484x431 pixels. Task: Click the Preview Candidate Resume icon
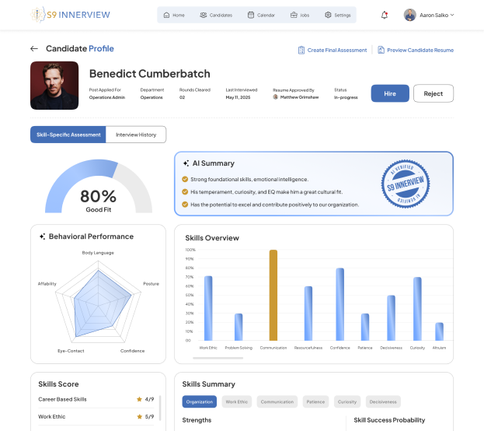pyautogui.click(x=381, y=50)
